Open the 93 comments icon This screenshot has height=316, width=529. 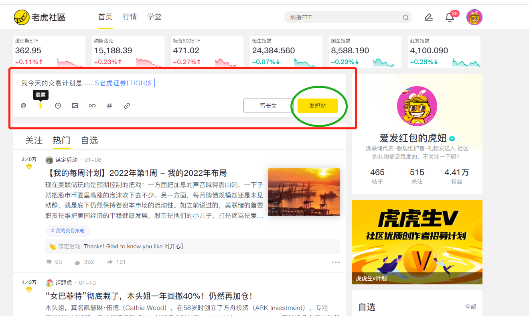click(49, 262)
